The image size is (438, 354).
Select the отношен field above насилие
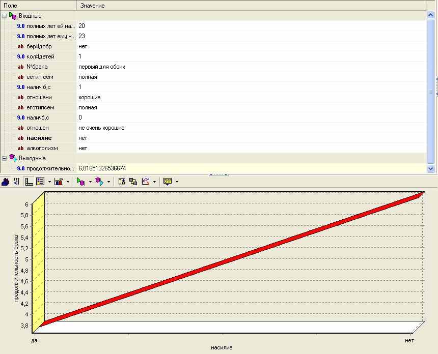click(x=37, y=128)
